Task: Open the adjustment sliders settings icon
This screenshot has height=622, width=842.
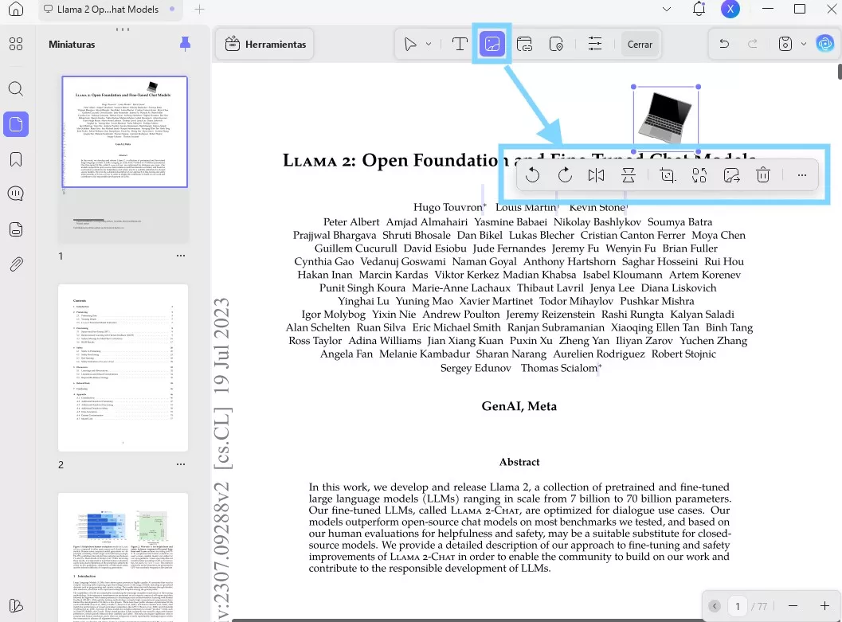Action: (x=595, y=44)
